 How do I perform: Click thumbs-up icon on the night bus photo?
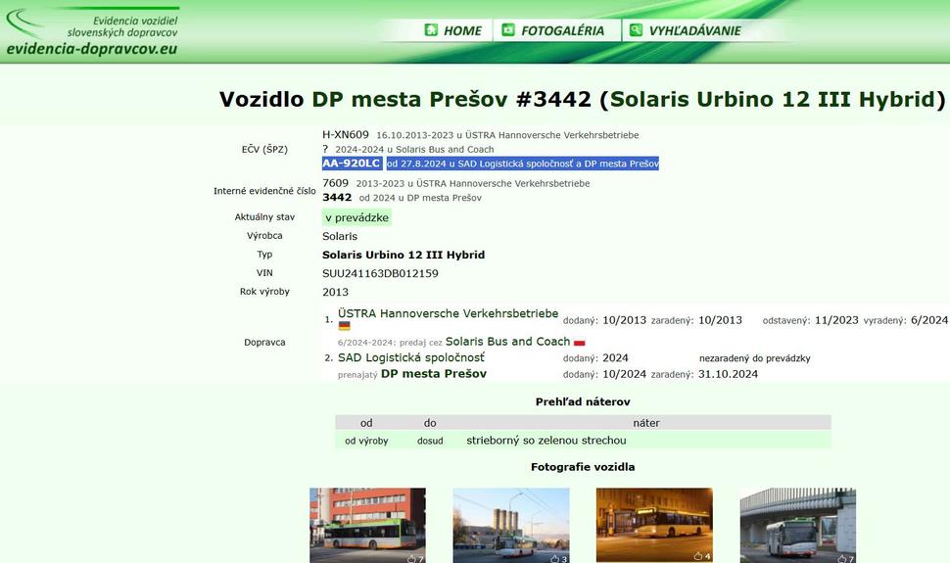point(698,556)
